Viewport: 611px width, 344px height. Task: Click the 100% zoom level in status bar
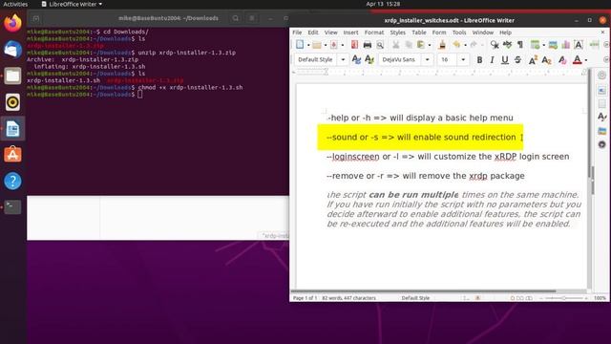(600, 298)
